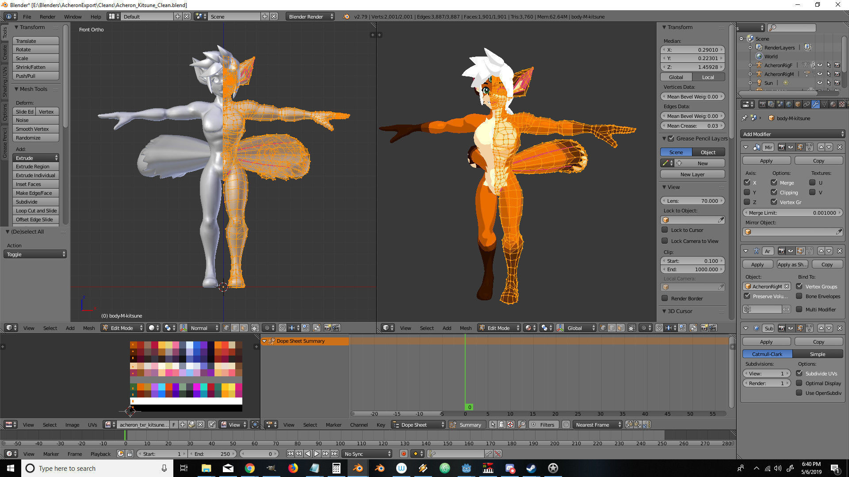Open the Add Modifier dropdown
The width and height of the screenshot is (849, 477).
coord(792,134)
